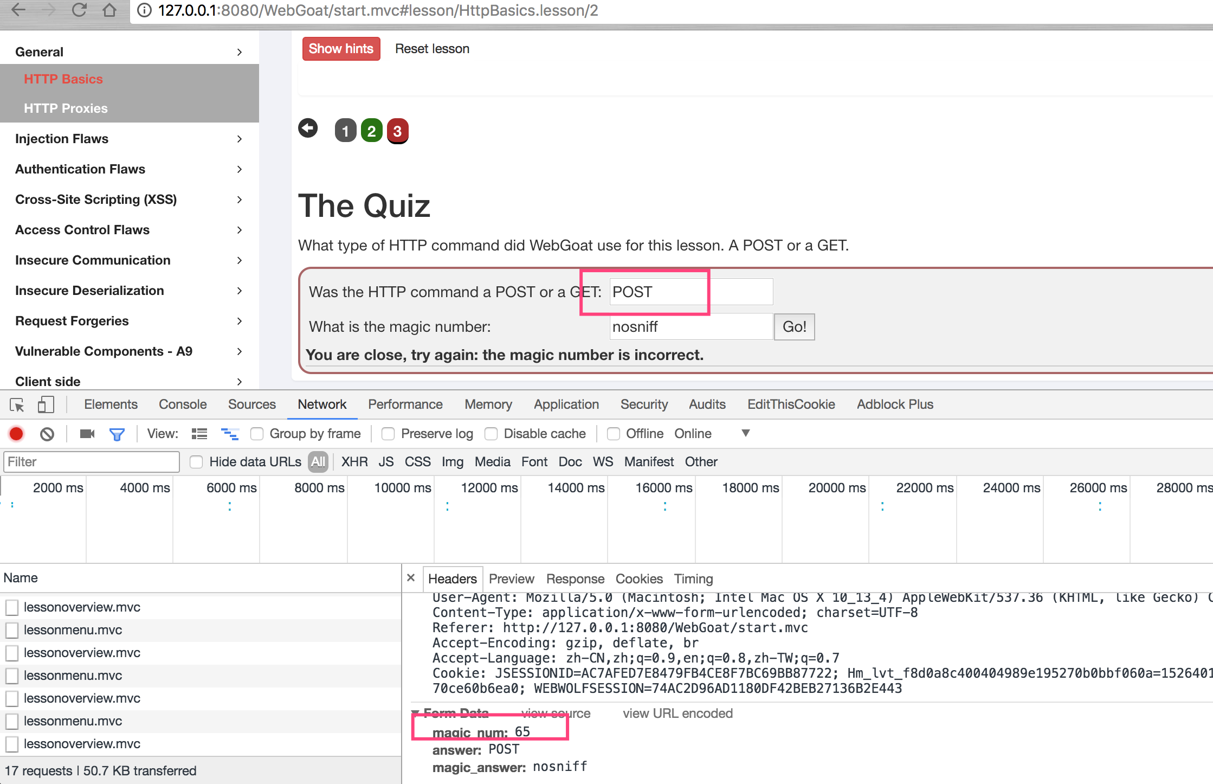Click the magic number input field

[691, 326]
